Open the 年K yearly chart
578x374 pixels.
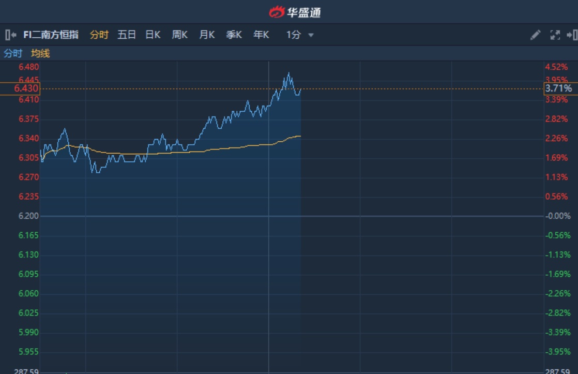pyautogui.click(x=261, y=35)
